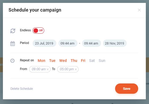Click the To time field 05:00 pm
The height and width of the screenshot is (104, 149).
click(x=68, y=69)
